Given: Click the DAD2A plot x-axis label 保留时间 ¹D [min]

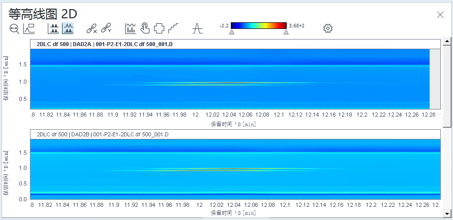Looking at the screenshot, I should (x=233, y=124).
